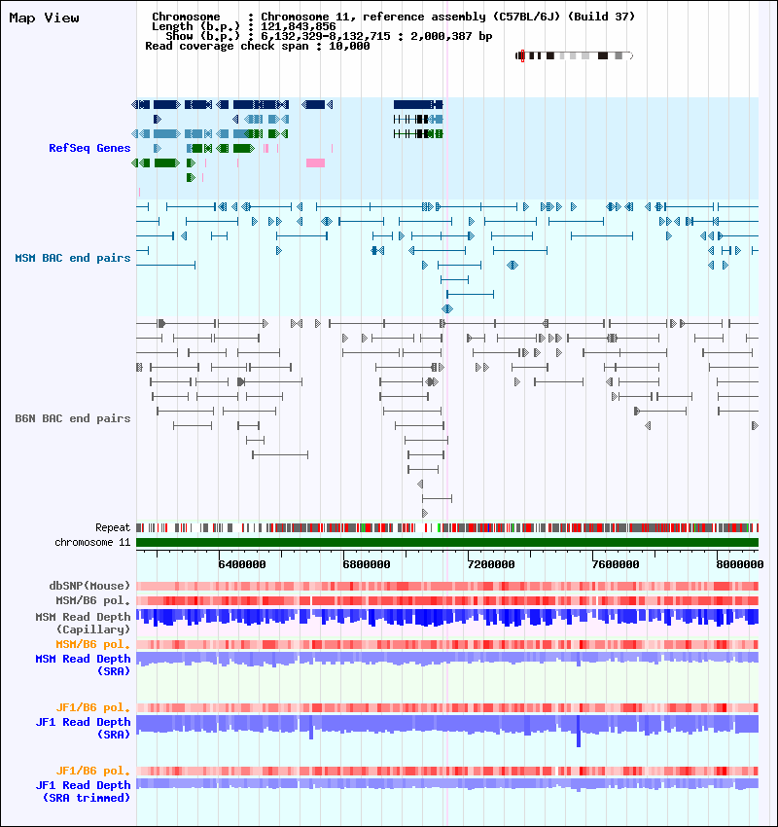Click the red position marker on ideogram
The image size is (778, 827).
point(522,55)
